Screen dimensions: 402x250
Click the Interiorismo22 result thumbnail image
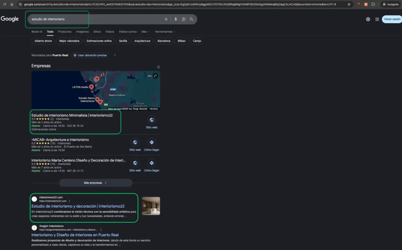151,205
